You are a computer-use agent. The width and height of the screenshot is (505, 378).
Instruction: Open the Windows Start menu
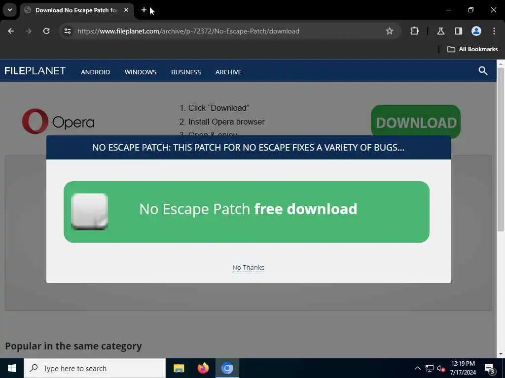pyautogui.click(x=12, y=368)
